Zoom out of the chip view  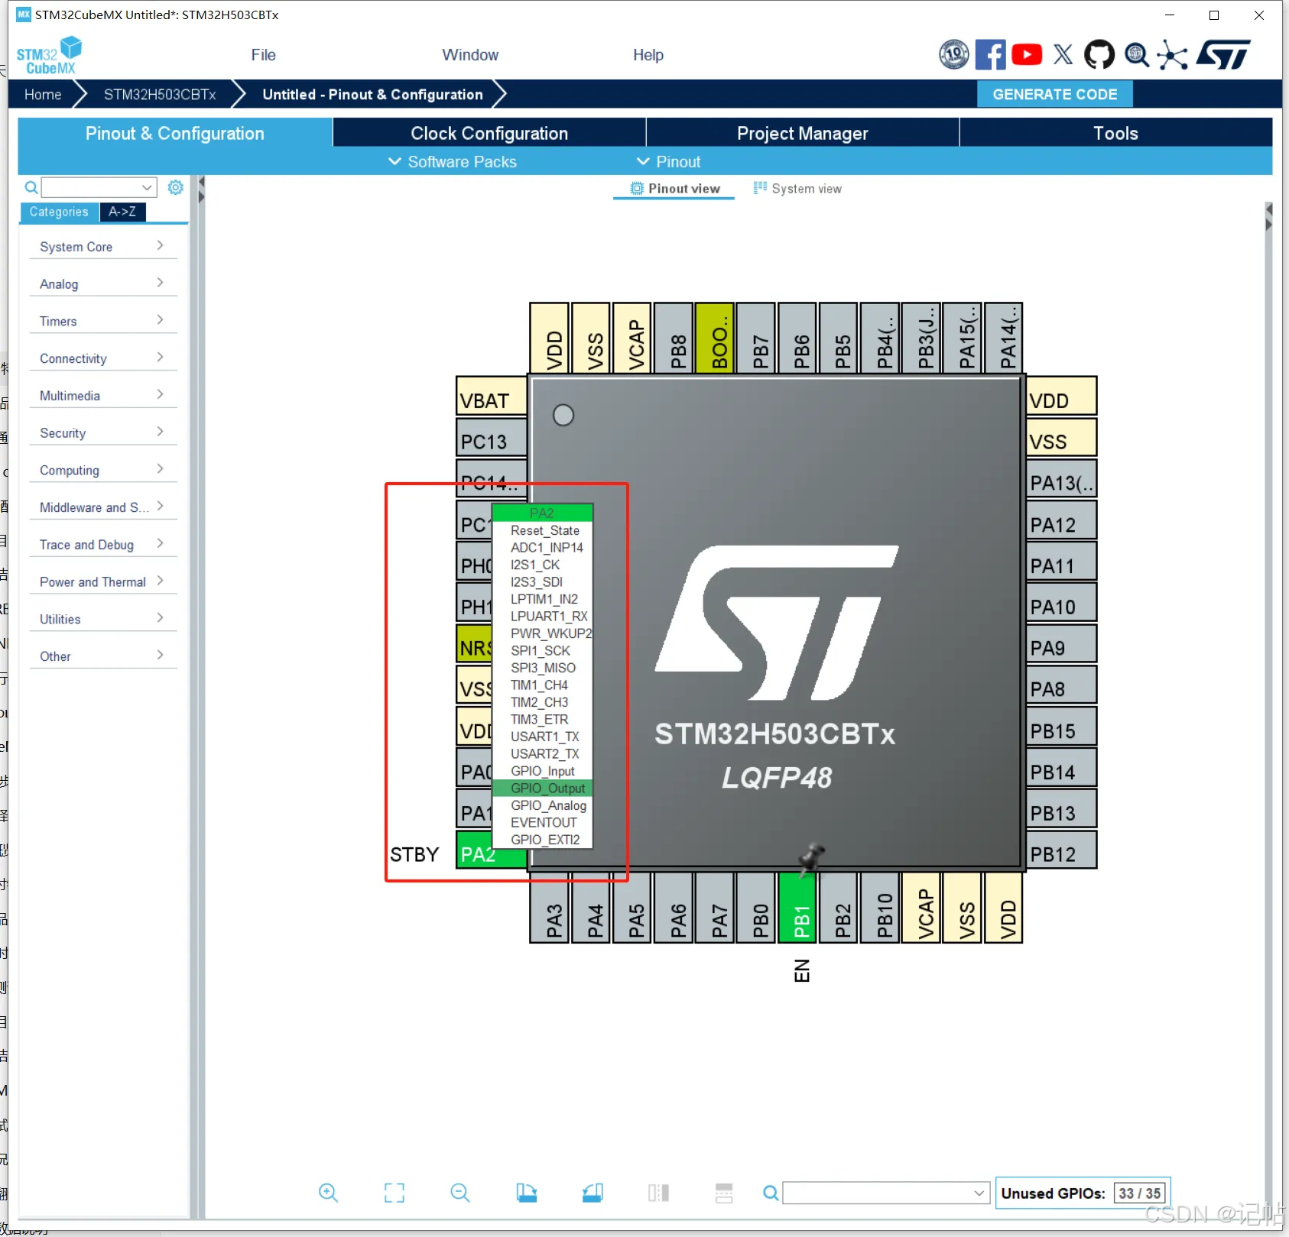click(x=460, y=1193)
